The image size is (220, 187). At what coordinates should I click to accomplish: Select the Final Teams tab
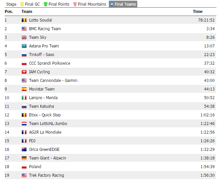tap(123, 4)
